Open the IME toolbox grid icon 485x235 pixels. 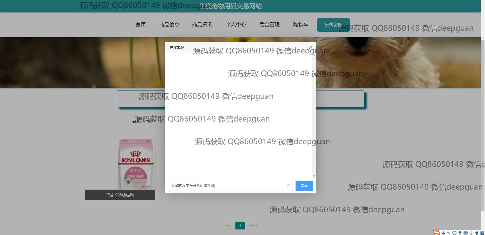(x=482, y=233)
